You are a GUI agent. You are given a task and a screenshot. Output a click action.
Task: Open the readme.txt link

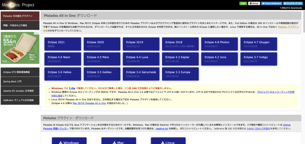[162, 129]
